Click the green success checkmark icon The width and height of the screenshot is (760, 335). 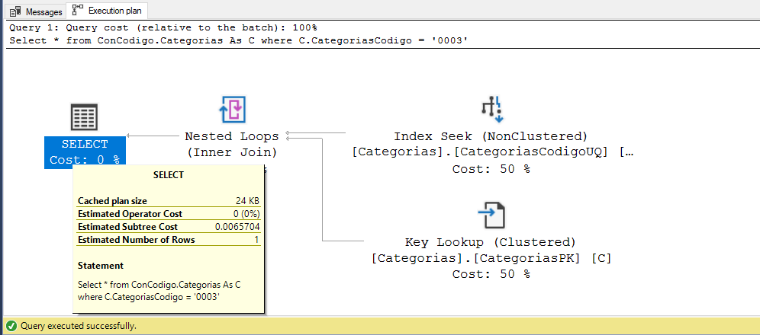(x=11, y=326)
